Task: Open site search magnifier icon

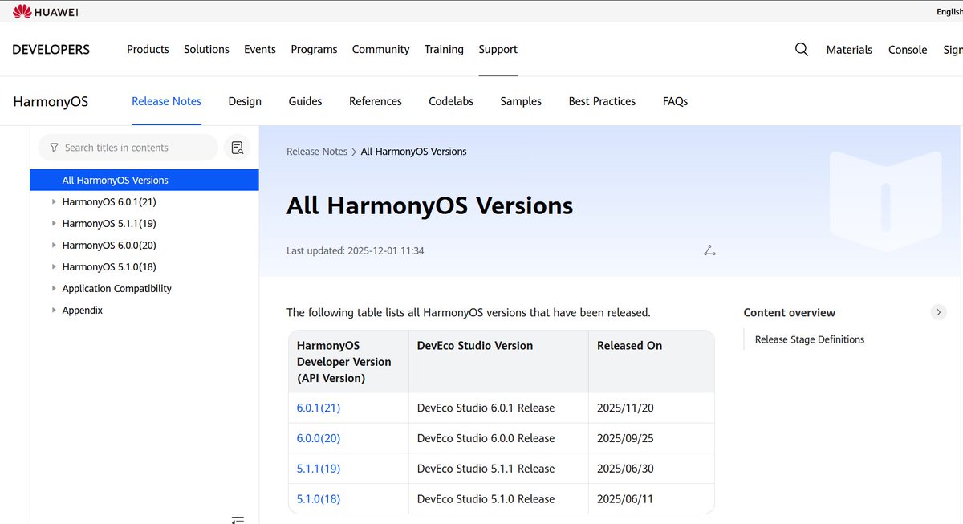Action: [801, 49]
